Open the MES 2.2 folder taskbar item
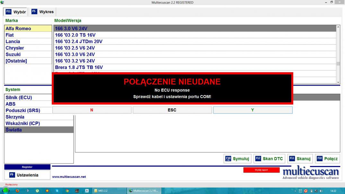Viewport: 345px width, 194px height. [109, 191]
